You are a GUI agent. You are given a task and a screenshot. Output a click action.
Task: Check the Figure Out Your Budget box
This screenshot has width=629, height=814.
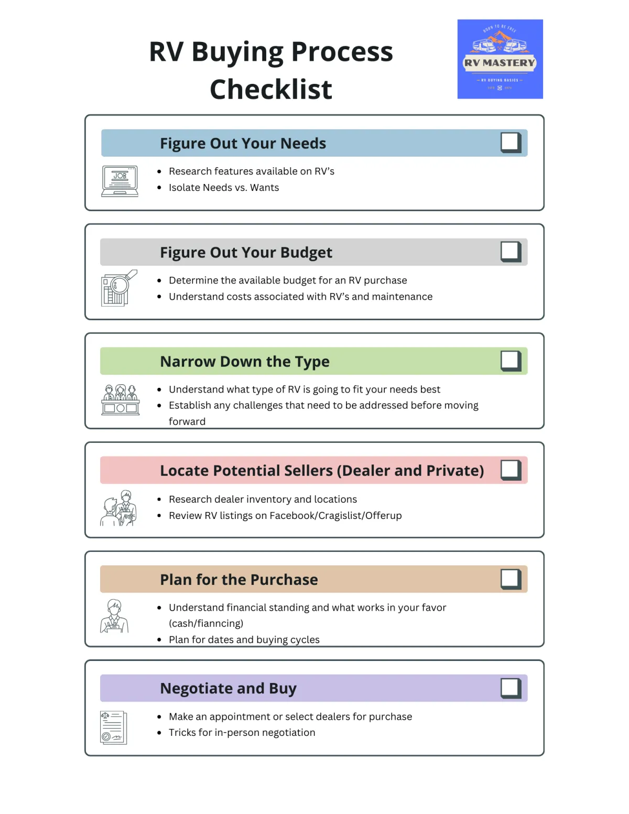(511, 252)
